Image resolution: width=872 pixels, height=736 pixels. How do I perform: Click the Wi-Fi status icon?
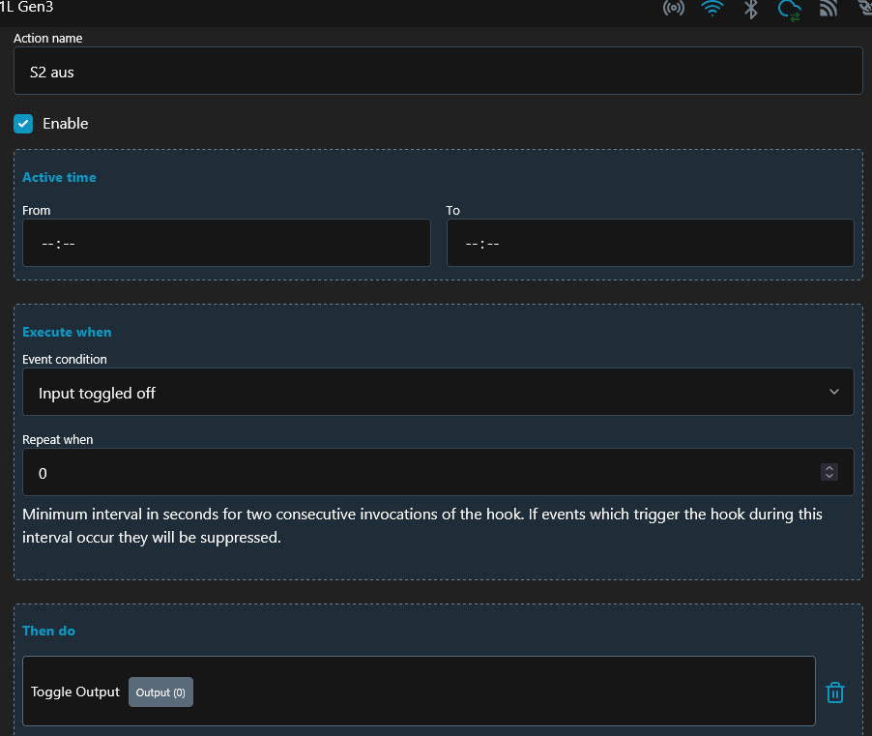(712, 9)
